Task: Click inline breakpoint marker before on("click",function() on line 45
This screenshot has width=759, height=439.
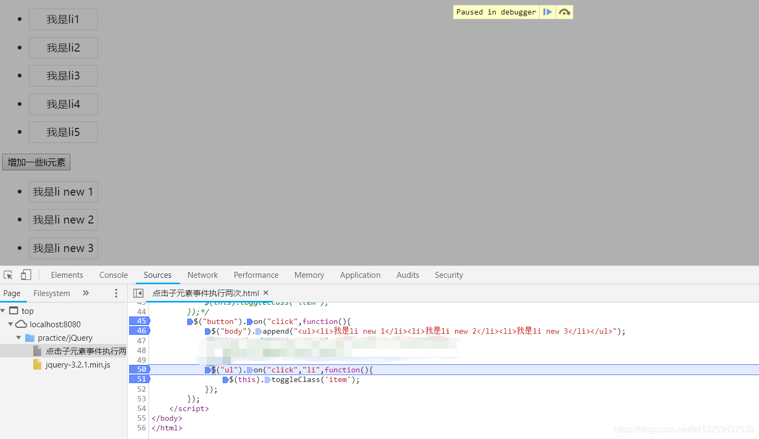Action: 250,321
